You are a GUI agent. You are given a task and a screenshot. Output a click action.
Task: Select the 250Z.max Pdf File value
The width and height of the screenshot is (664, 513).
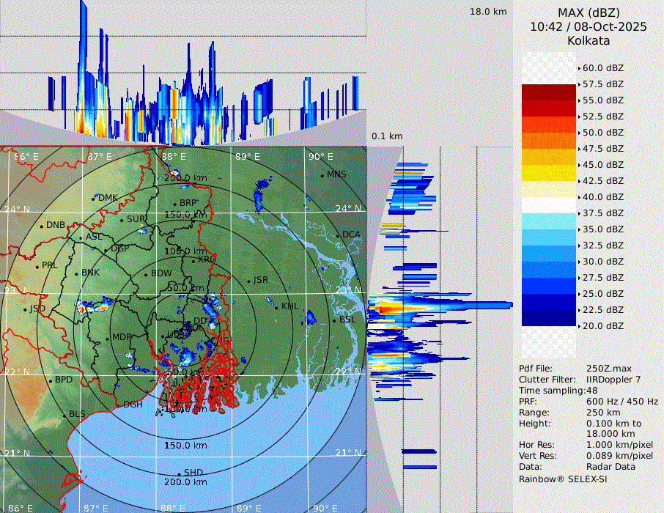pos(608,368)
